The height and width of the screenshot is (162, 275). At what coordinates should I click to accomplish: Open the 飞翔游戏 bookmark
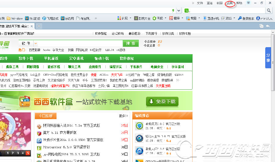[x=50, y=18]
